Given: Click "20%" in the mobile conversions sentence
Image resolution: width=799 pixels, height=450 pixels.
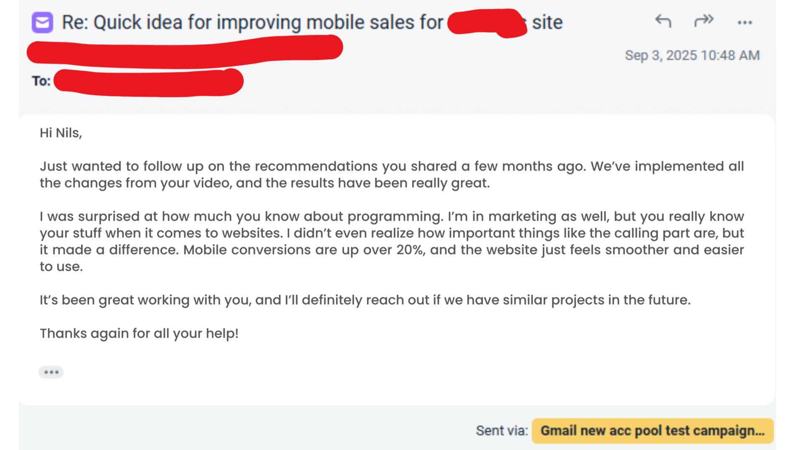Looking at the screenshot, I should [x=411, y=250].
